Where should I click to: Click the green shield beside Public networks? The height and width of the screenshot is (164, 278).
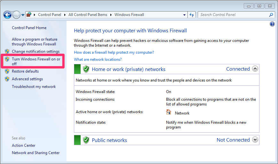tap(86, 140)
